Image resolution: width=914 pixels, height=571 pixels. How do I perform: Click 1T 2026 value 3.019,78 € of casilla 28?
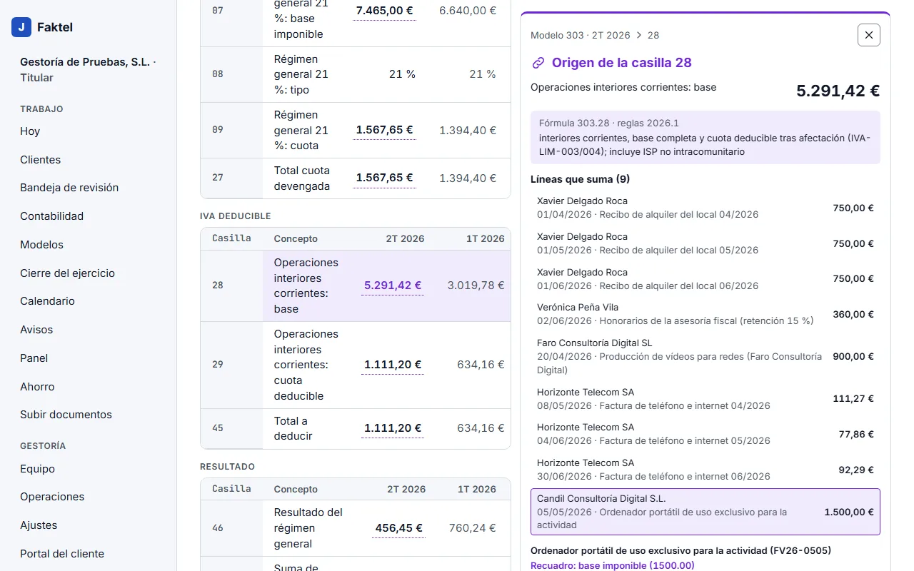click(x=476, y=285)
